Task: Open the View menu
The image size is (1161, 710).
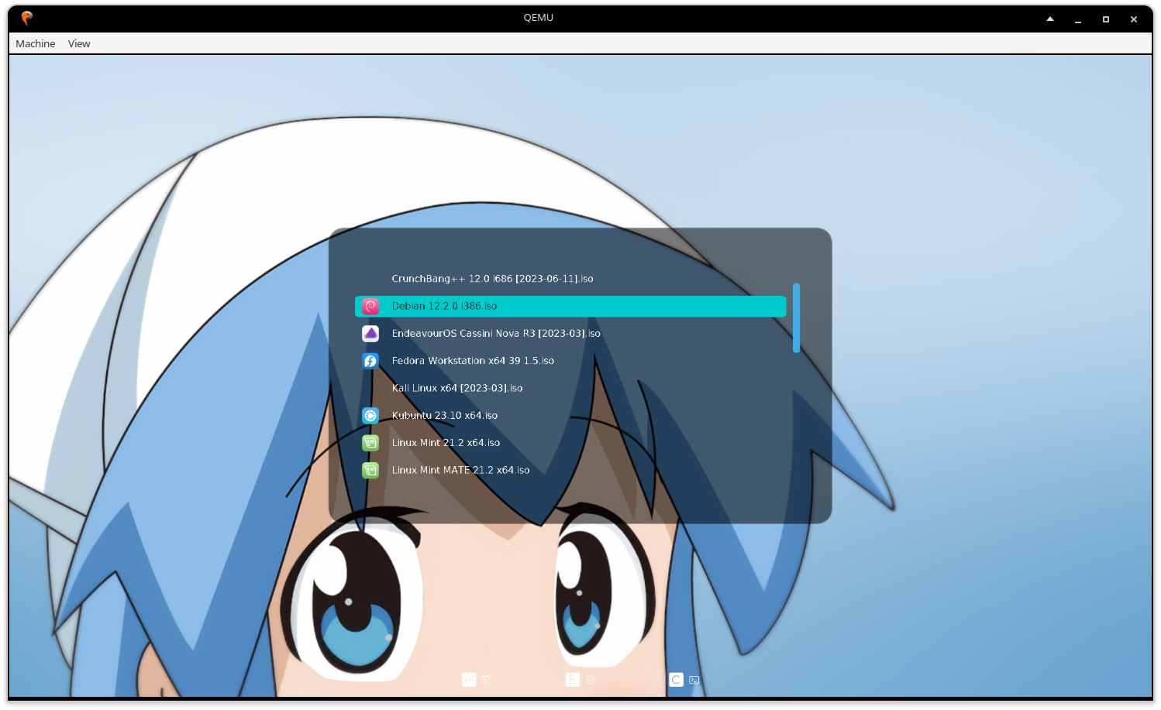Action: [x=79, y=43]
